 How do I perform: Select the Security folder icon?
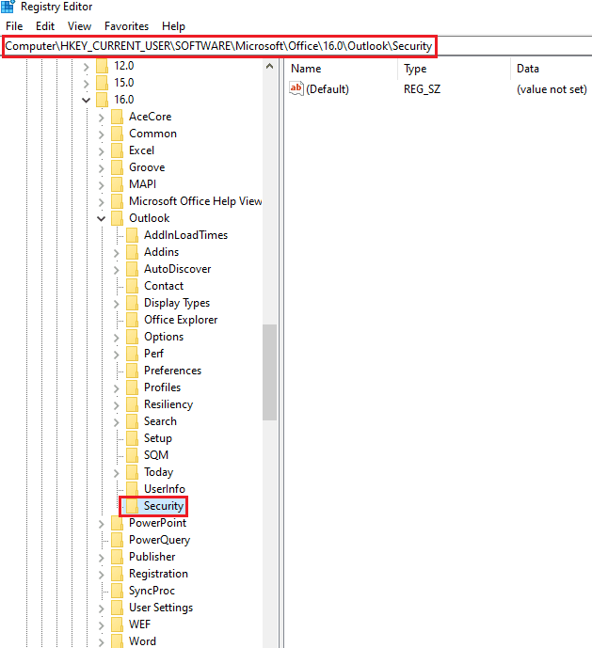pyautogui.click(x=132, y=506)
